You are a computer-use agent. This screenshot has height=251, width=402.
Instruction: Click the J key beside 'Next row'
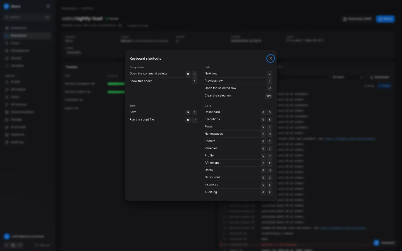270,74
